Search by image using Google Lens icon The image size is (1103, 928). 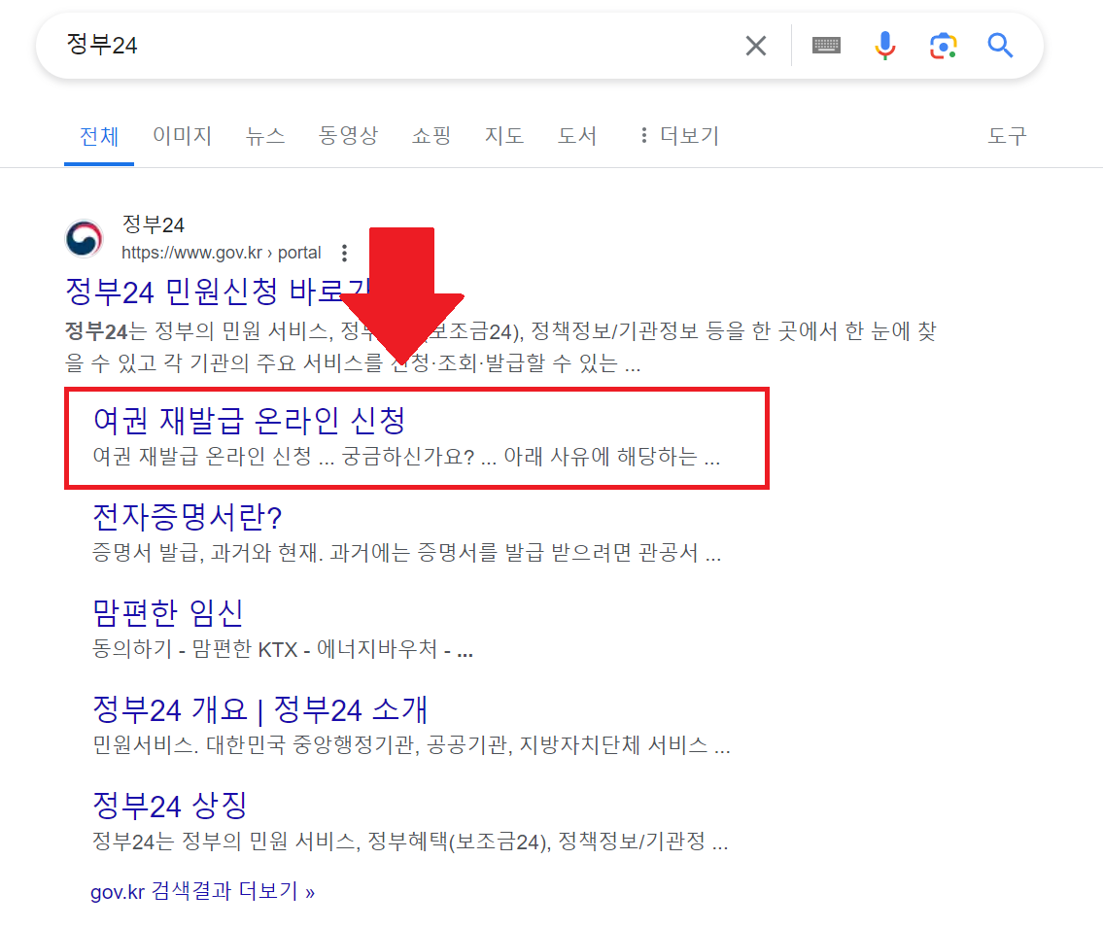tap(942, 45)
